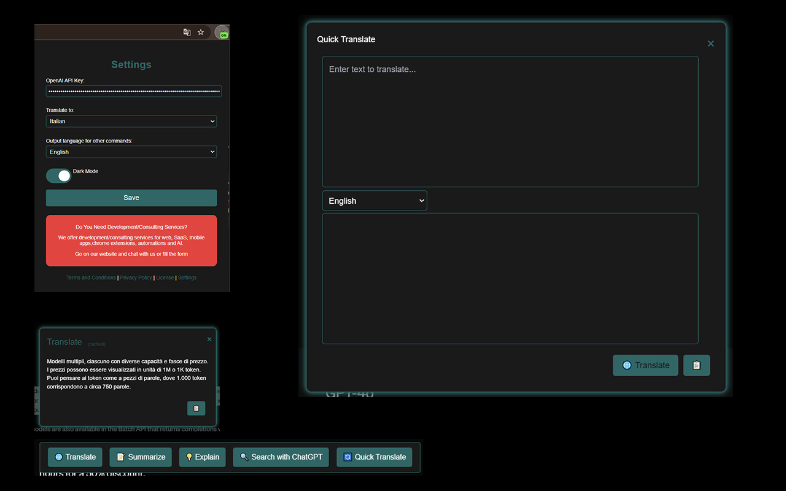Select Summarize from the selection toolbar
Screen dimensions: 786x491
pos(141,457)
